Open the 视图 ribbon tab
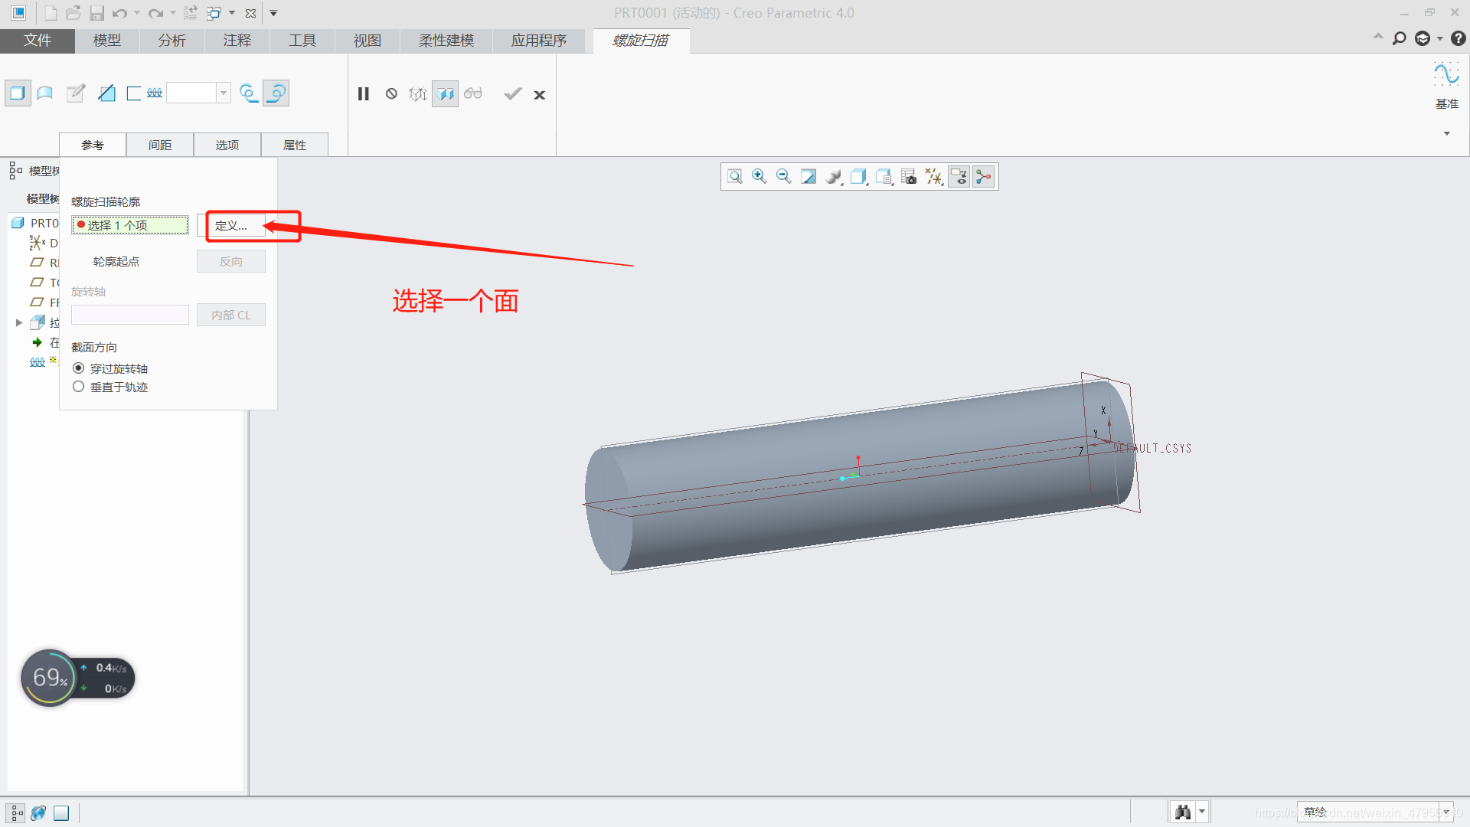The width and height of the screenshot is (1470, 827). [x=367, y=41]
